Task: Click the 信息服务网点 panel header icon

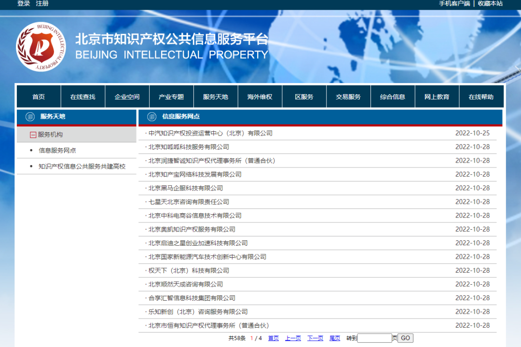Action: click(x=152, y=117)
